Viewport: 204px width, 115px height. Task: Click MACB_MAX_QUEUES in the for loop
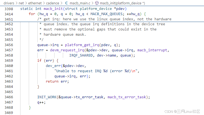point(106,14)
